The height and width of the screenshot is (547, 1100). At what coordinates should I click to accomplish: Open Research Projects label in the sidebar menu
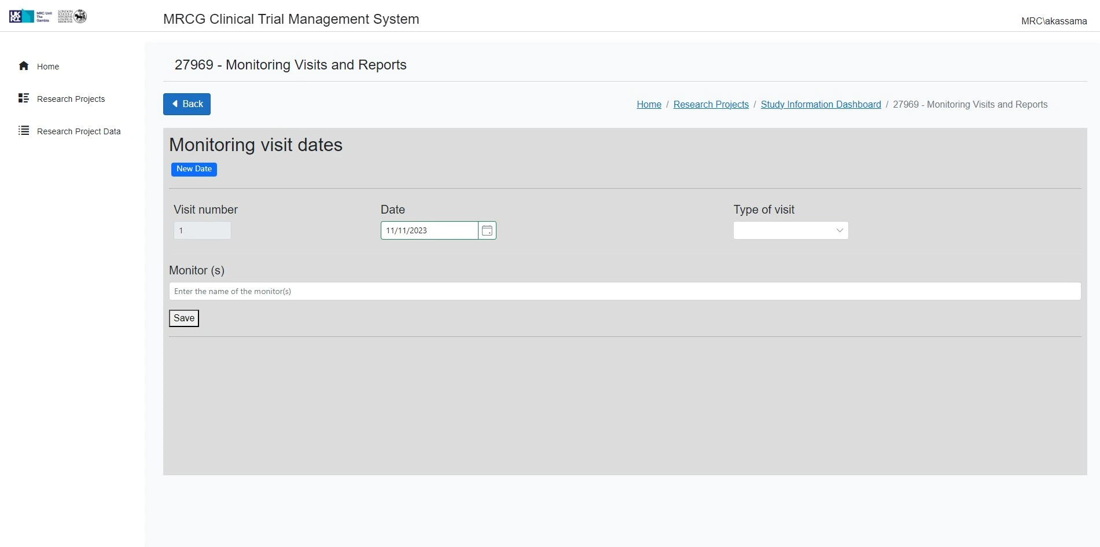point(71,99)
